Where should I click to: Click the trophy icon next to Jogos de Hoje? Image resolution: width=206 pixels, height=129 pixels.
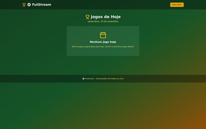click(x=87, y=17)
